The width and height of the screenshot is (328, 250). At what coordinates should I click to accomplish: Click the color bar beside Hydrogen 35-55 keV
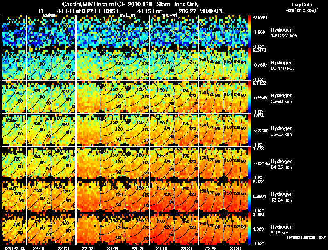click(x=250, y=130)
